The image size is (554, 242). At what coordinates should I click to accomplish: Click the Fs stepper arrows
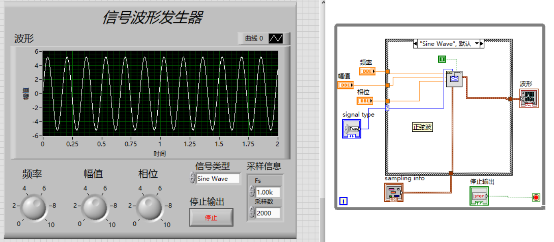click(252, 191)
